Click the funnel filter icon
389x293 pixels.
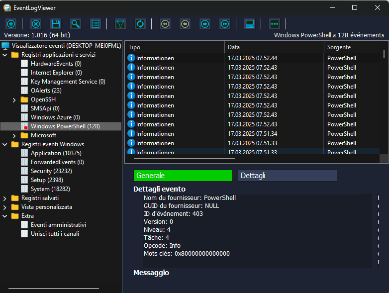(120, 24)
